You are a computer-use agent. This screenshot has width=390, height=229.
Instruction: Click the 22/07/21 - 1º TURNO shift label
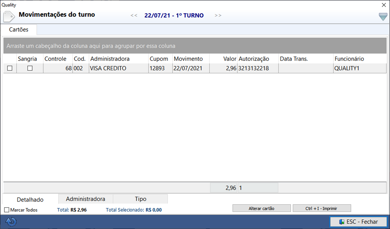click(x=174, y=16)
